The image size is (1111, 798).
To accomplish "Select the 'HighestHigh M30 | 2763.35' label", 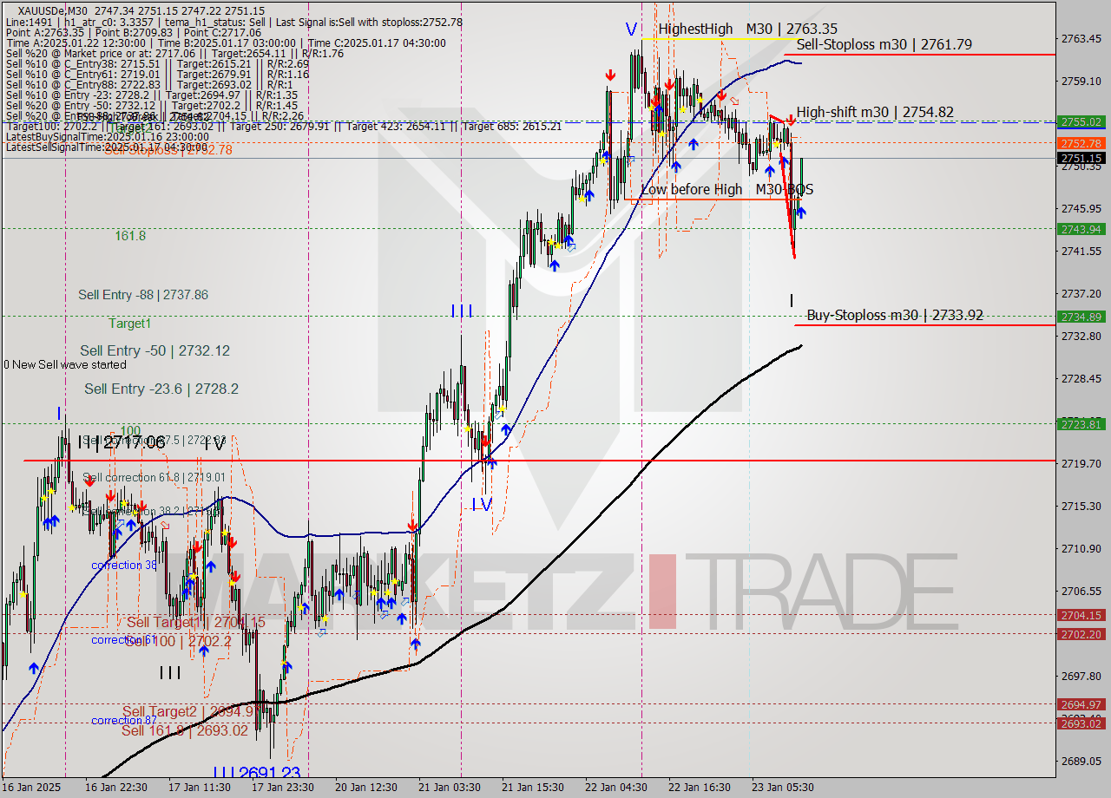I will 747,29.
